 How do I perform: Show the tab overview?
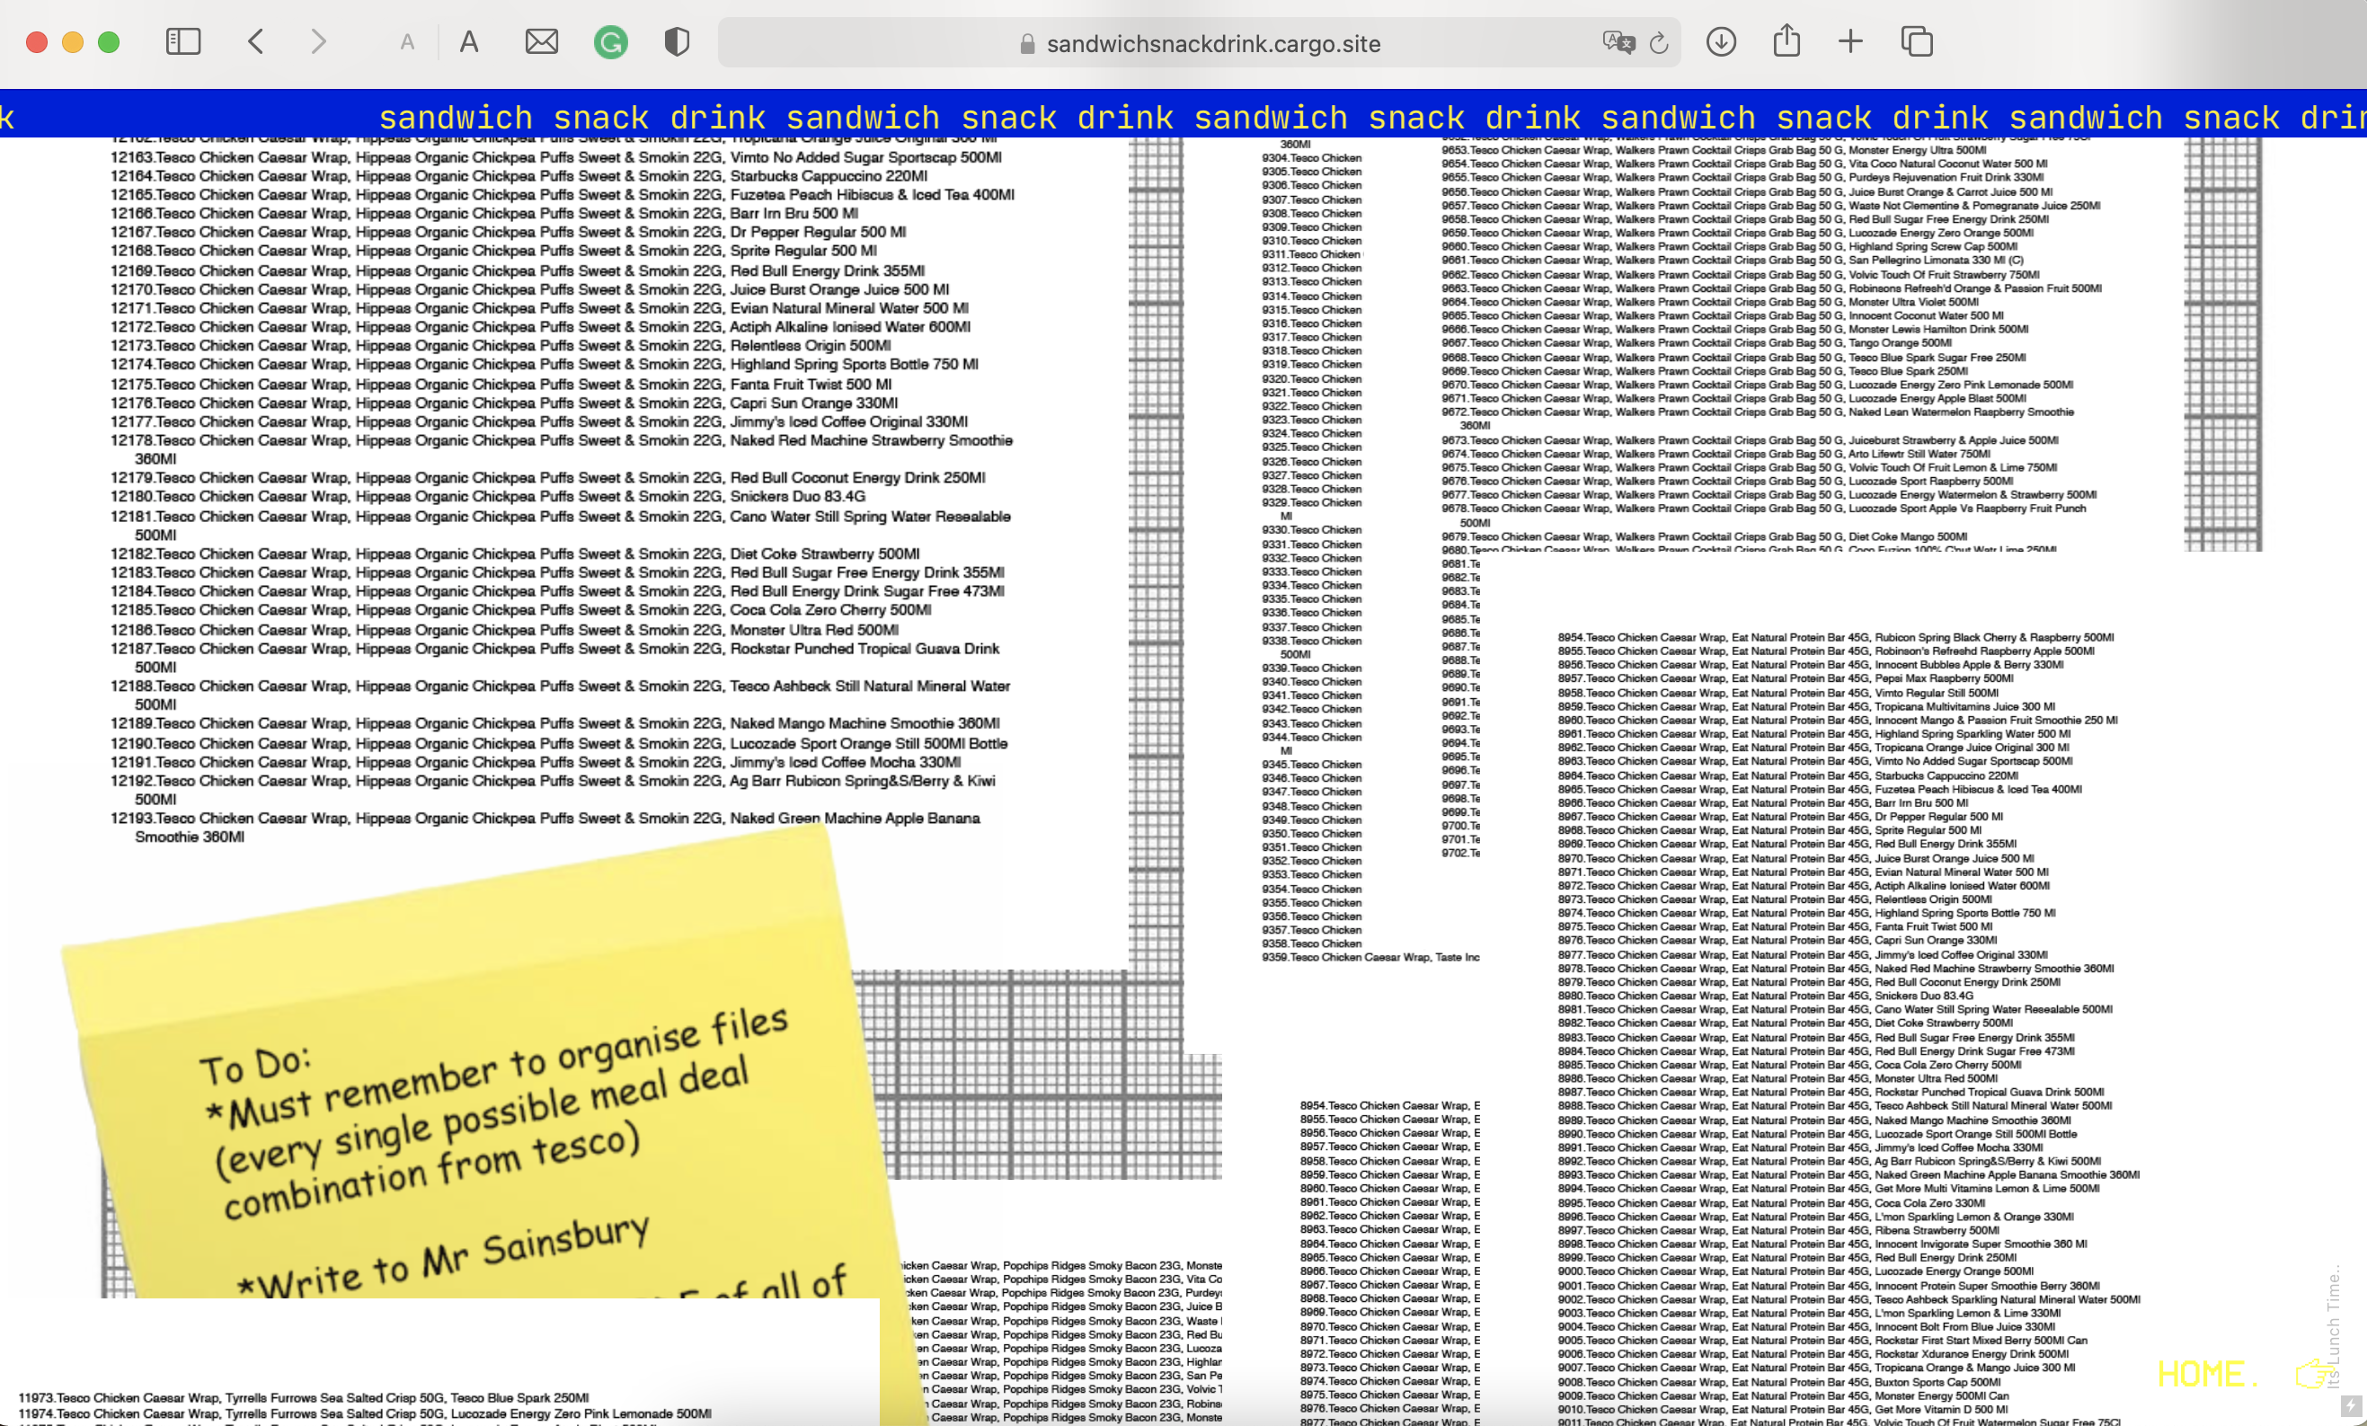1917,42
